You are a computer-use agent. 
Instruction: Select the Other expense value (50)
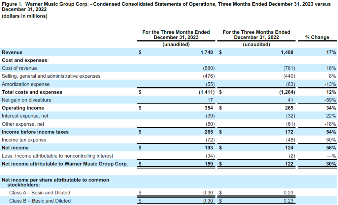coord(210,124)
